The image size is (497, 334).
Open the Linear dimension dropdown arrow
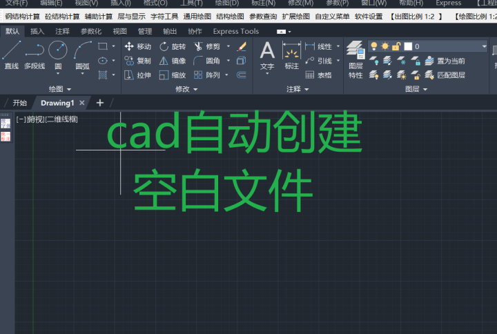pyautogui.click(x=338, y=47)
